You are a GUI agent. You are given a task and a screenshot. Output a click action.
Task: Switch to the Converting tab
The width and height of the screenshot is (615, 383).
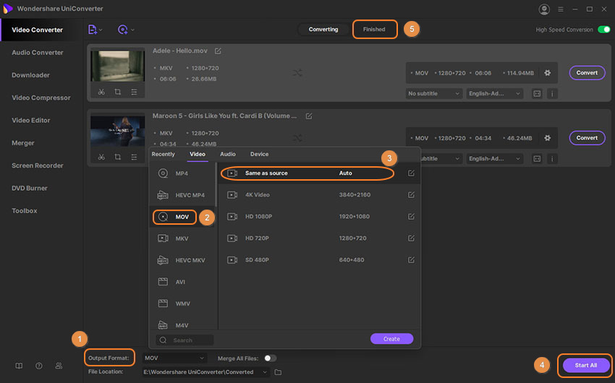pos(323,30)
